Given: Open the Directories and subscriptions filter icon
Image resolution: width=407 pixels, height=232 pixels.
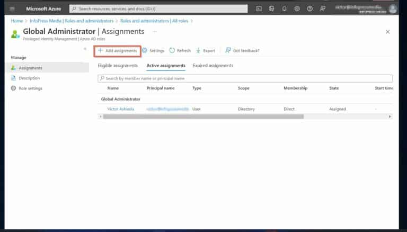Looking at the screenshot, I should click(x=271, y=9).
